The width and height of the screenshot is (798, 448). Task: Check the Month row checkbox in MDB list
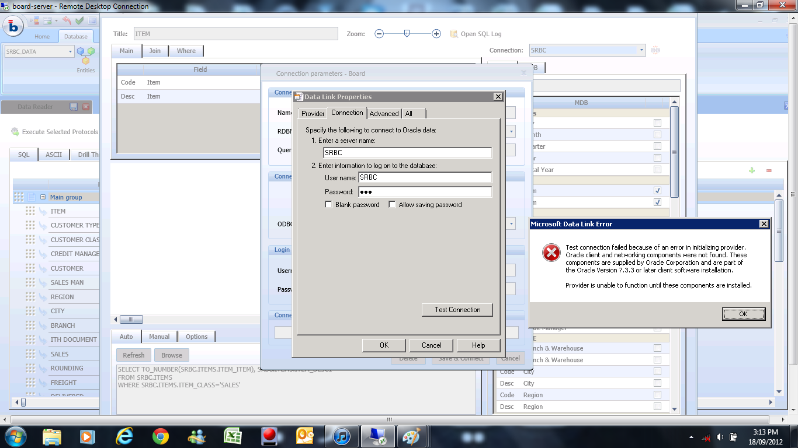pos(657,134)
